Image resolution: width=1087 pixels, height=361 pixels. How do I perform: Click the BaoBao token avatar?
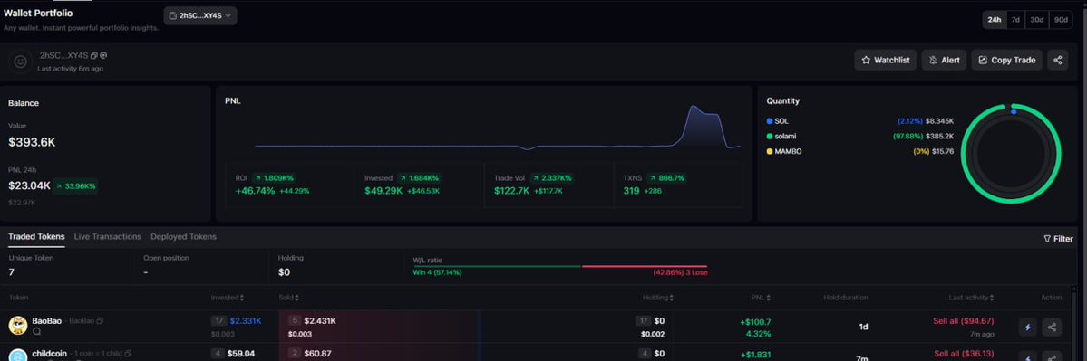(x=18, y=325)
